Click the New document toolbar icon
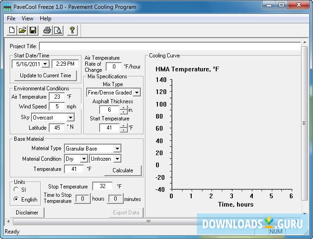This screenshot has height=239, width=313. (12, 31)
